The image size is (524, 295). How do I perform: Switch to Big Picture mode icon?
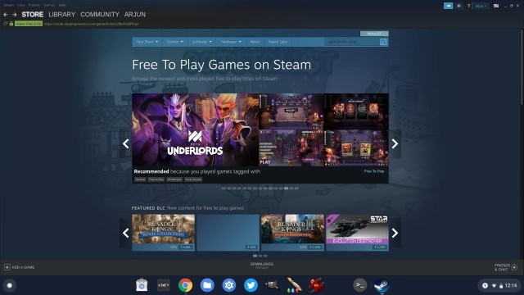(496, 6)
